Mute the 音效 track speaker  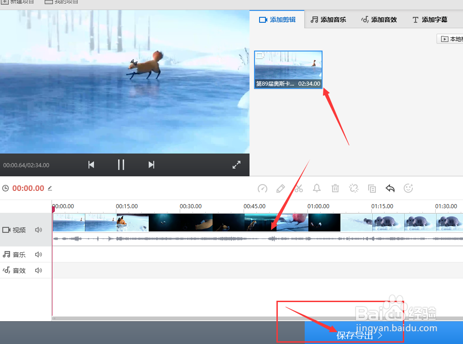38,270
